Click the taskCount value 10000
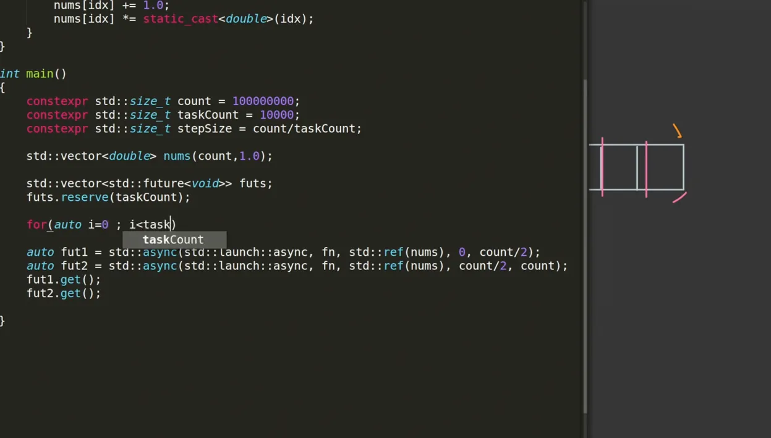771x438 pixels. 276,115
